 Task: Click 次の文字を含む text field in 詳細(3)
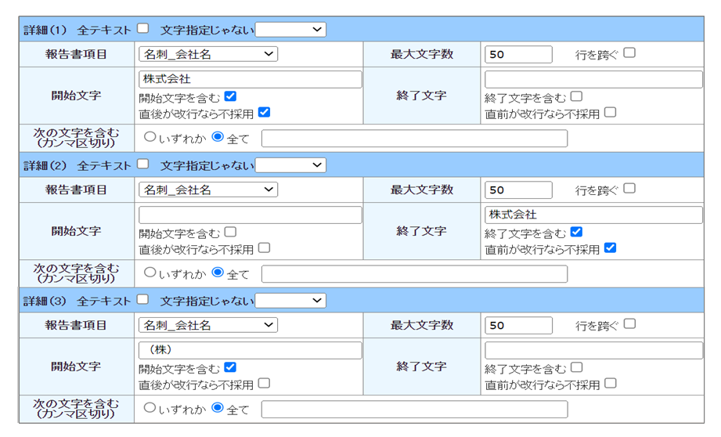coord(414,410)
